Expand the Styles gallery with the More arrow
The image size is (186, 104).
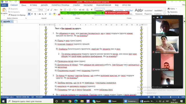[164, 14]
